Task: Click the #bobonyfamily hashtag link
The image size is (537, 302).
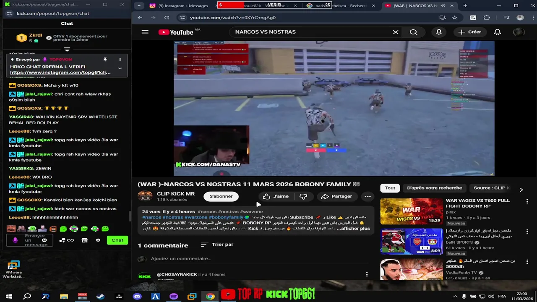Action: point(226,217)
